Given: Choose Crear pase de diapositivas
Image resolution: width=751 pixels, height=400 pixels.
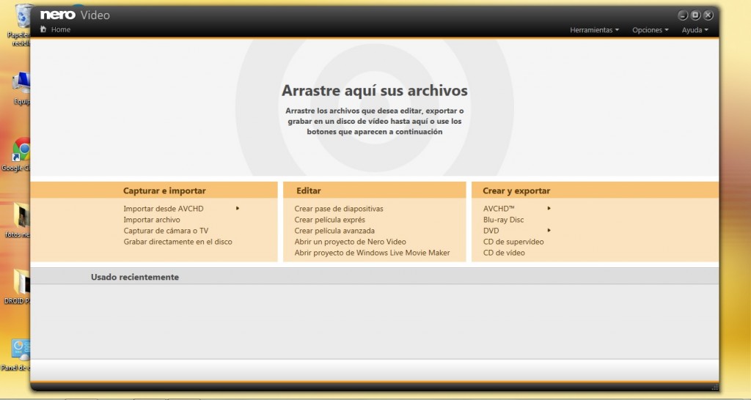Looking at the screenshot, I should (x=339, y=209).
